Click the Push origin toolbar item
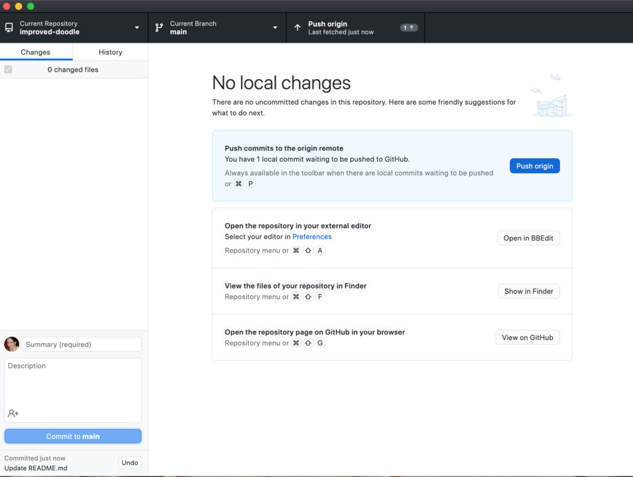The image size is (633, 477). point(355,27)
